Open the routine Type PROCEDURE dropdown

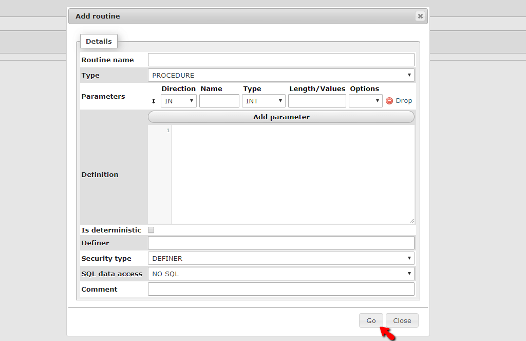click(281, 75)
